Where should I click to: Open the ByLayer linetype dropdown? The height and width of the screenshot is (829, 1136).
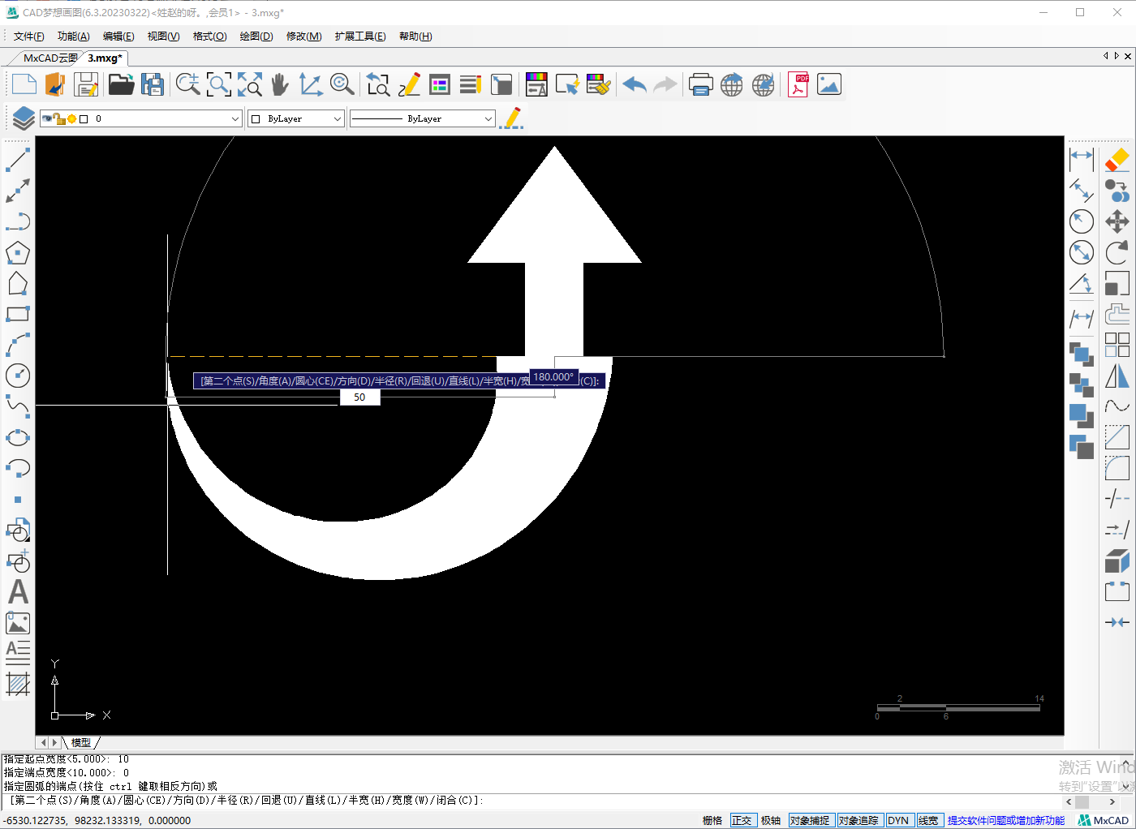488,118
